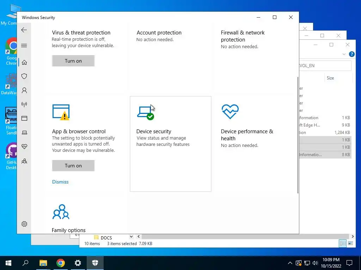
Task: Open Google Chrome desktop shortcut
Action: (x=12, y=52)
